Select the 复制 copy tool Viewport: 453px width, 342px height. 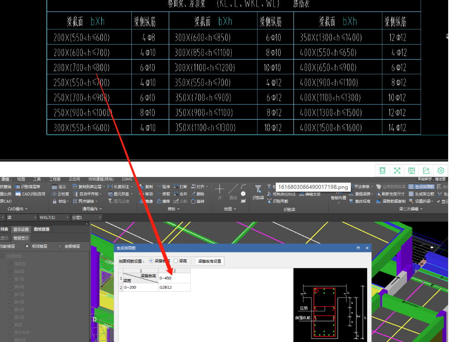(x=146, y=187)
